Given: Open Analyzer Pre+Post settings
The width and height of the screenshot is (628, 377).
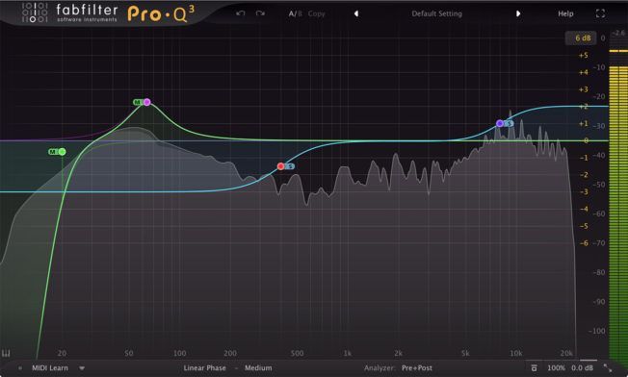Looking at the screenshot, I should (x=417, y=367).
